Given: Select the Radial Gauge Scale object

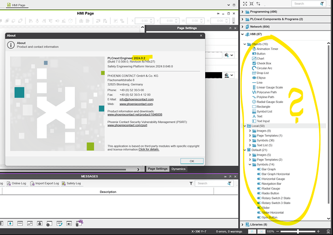Looking at the screenshot, I should [269, 102].
